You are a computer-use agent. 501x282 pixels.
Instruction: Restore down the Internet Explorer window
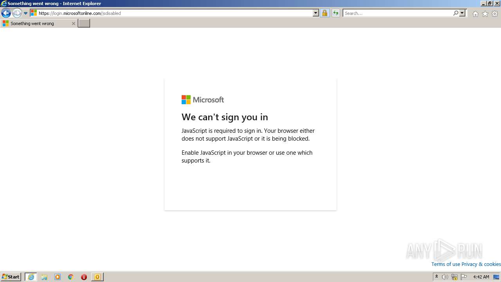coord(490,4)
